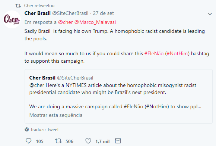Open the '27 de set' timestamp link

point(103,13)
